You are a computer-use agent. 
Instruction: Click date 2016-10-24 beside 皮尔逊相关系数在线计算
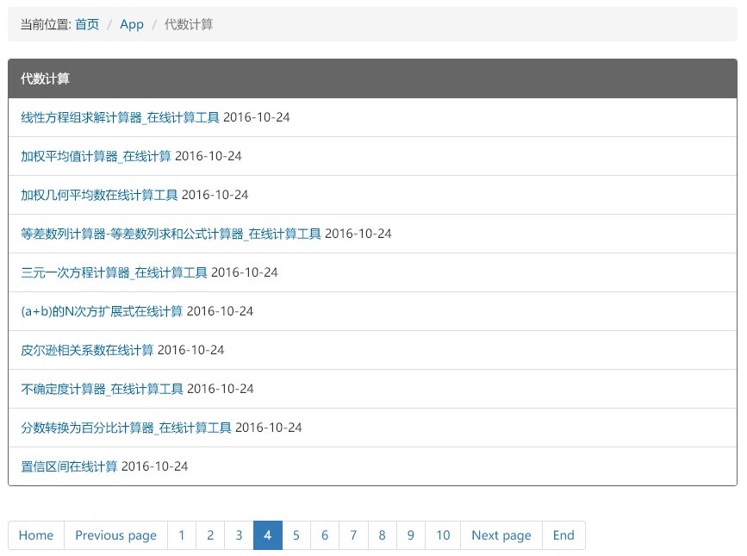pos(191,350)
